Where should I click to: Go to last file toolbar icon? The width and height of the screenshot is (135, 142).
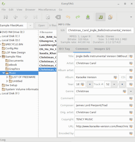coord(35,17)
